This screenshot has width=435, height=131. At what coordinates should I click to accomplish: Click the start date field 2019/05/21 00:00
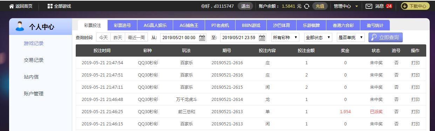[183, 38]
